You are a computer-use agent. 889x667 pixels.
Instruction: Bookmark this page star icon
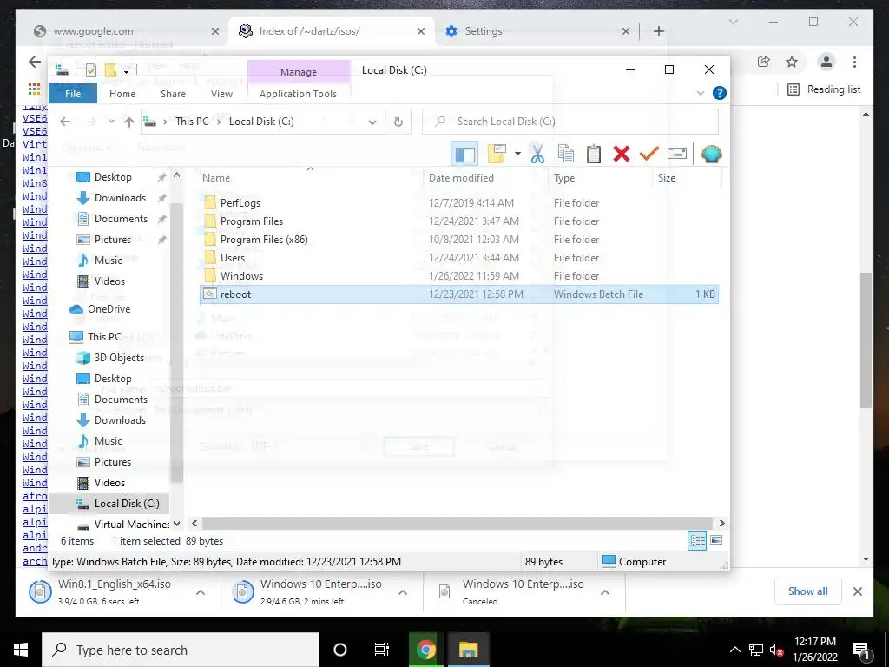pos(792,62)
